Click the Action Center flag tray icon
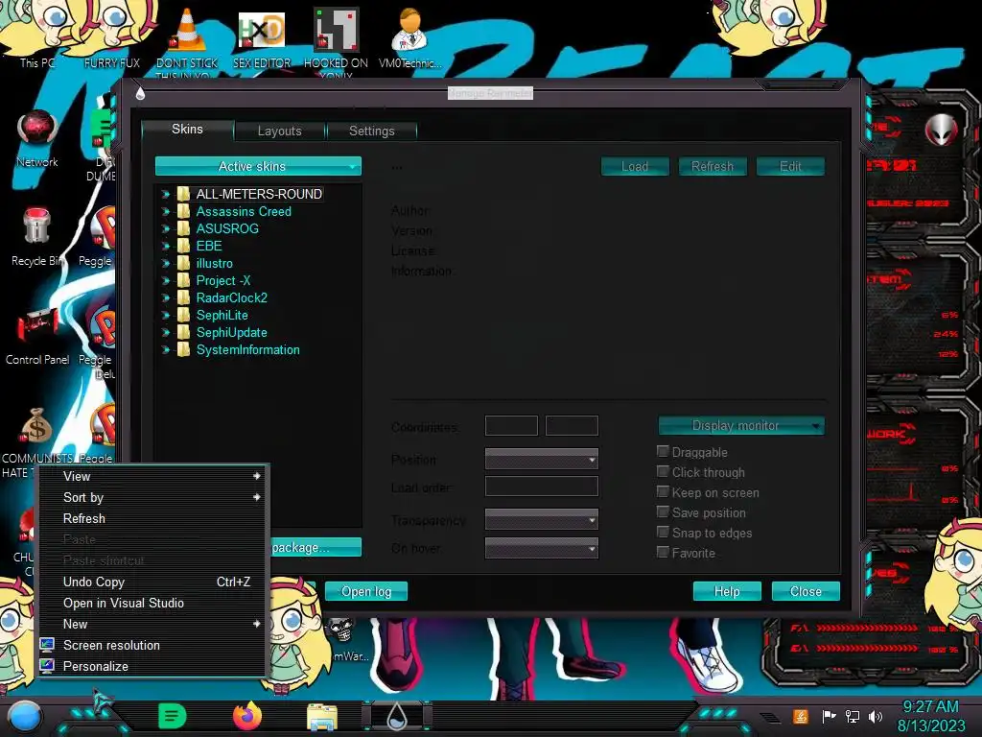Image resolution: width=982 pixels, height=737 pixels. pyautogui.click(x=829, y=716)
